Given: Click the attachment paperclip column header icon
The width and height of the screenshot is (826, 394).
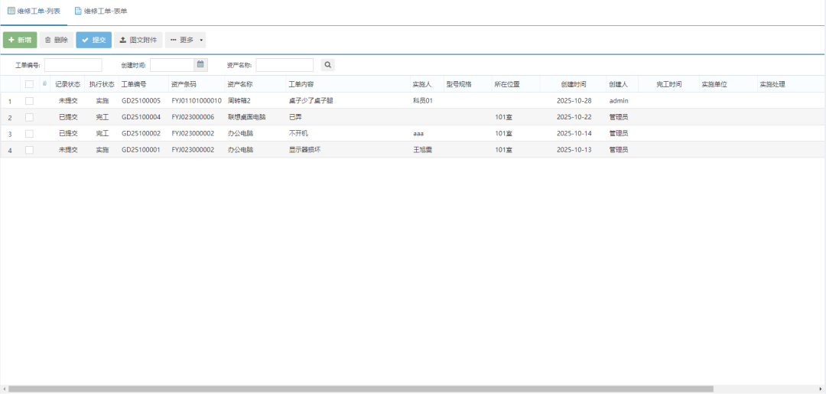Looking at the screenshot, I should pos(44,83).
